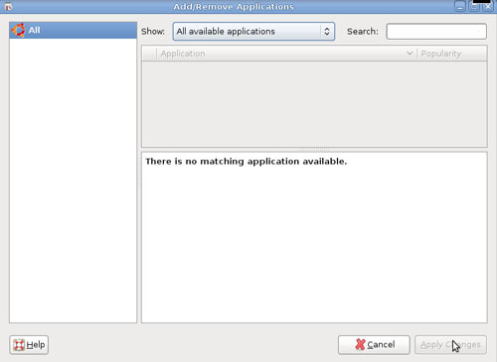Click the sort arrow in Application header
This screenshot has height=362, width=497.
[410, 54]
